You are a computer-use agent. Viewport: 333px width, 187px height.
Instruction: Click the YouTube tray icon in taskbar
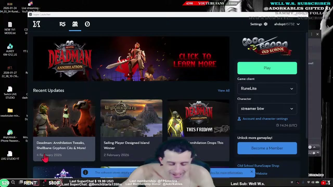point(323,183)
